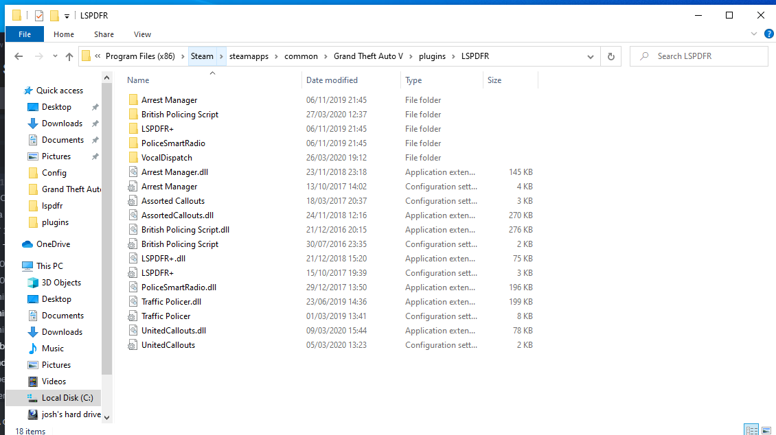The width and height of the screenshot is (776, 435).
Task: Open the Customize Quick Access Toolbar dropdown
Action: [x=67, y=16]
